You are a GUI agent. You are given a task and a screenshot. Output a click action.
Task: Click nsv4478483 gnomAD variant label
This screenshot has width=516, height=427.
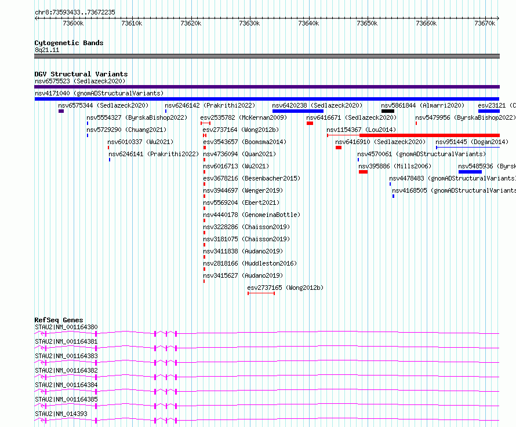click(x=452, y=178)
